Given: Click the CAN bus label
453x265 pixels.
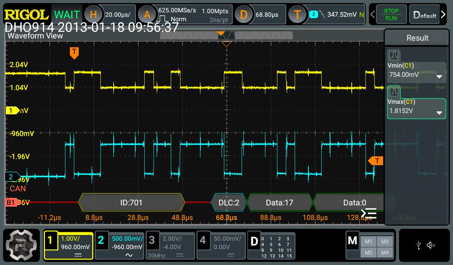Looking at the screenshot, I should [18, 189].
